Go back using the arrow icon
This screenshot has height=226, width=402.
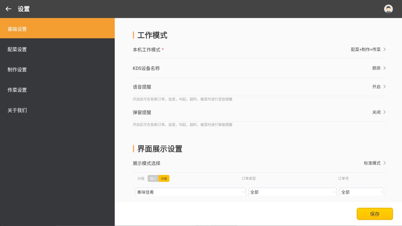click(x=8, y=9)
